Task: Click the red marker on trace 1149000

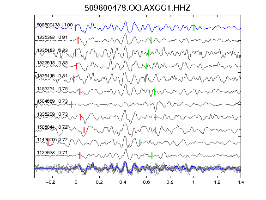Action: pos(48,143)
